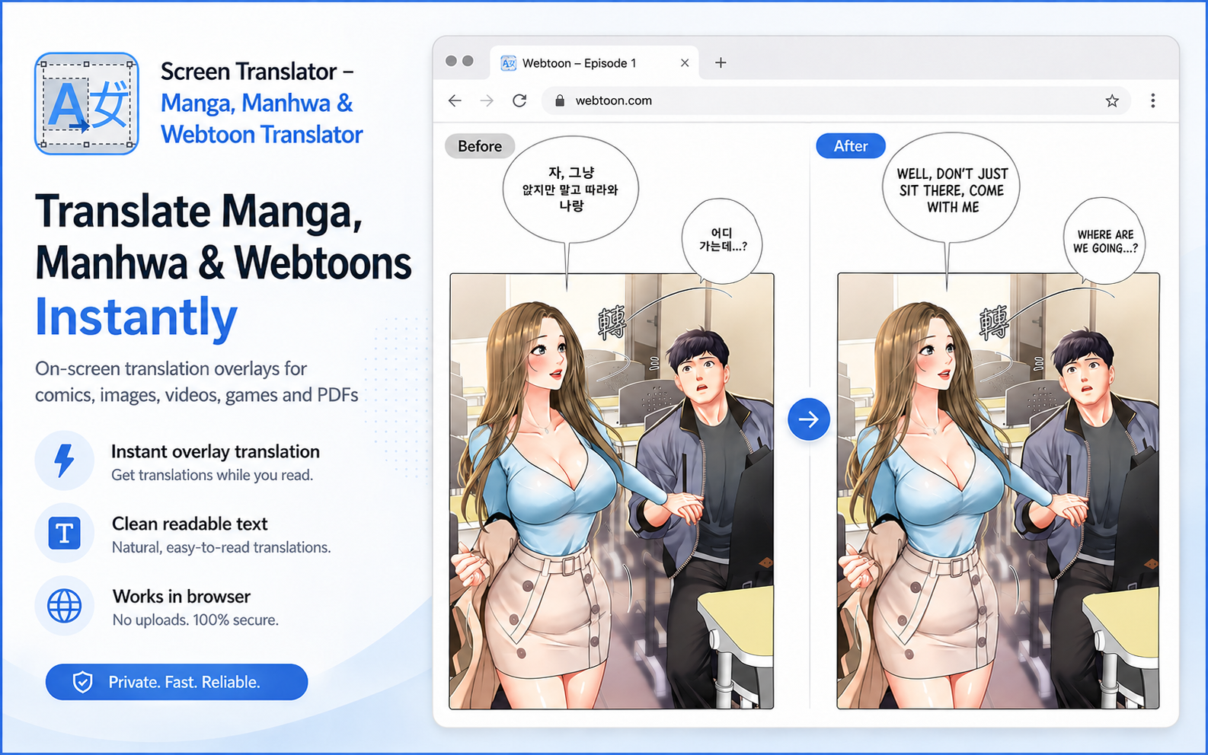Click the 'Manga, Manhwa & Webtoon Translator' title text
The height and width of the screenshot is (755, 1208).
(262, 119)
